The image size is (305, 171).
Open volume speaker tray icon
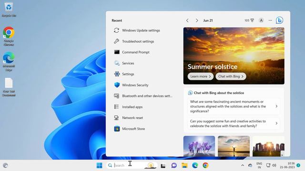point(274,165)
